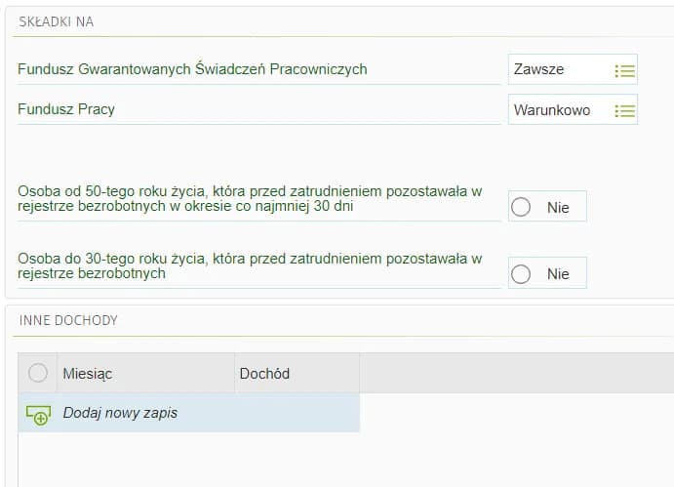Click the Dochód column header

[x=264, y=374]
